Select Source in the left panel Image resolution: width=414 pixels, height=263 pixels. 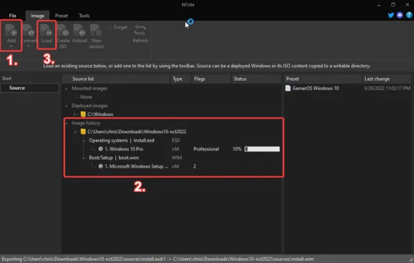30,88
